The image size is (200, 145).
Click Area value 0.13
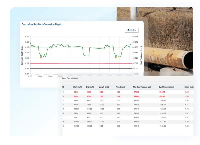[x=118, y=122]
